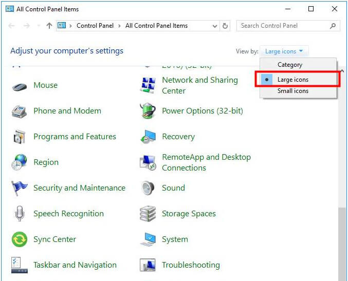Click the forward navigation arrow
Viewport: 348px width, 281px height.
[x=27, y=26]
